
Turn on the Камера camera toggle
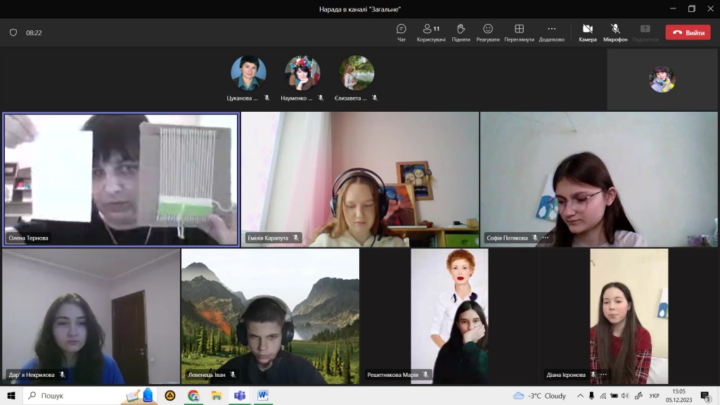588,32
